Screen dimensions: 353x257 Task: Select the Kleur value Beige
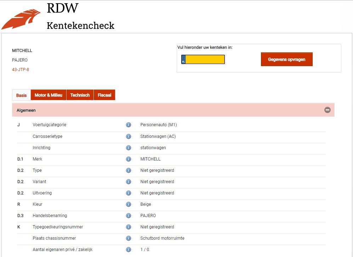(x=146, y=204)
